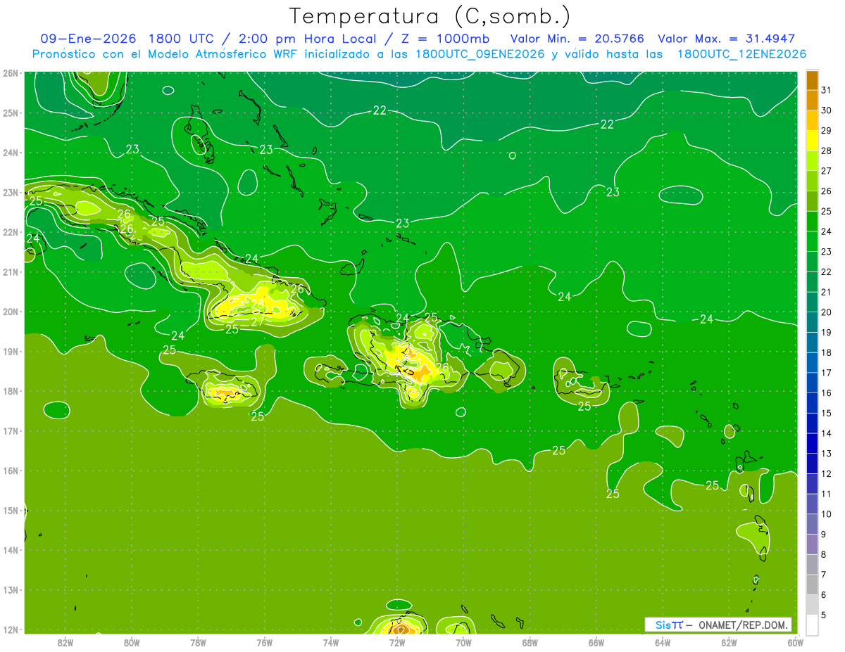Click the number 31 on the color scale
845x652 pixels.
pyautogui.click(x=827, y=89)
